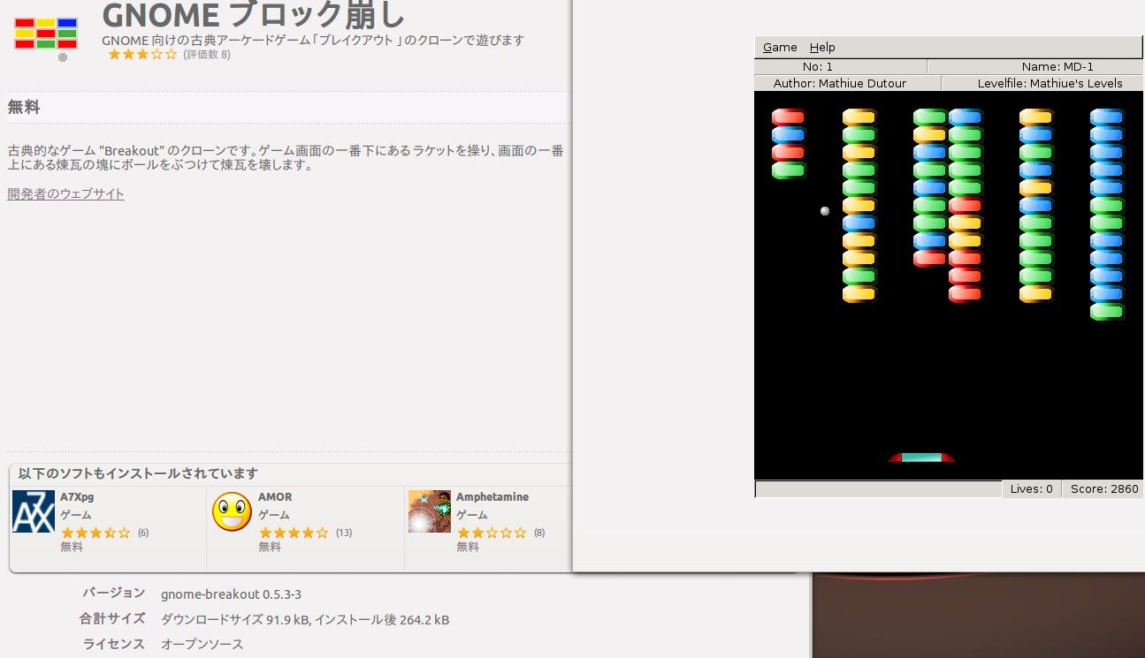Viewport: 1145px width, 658px height.
Task: Click the gnome-breakout 0.5.3-3 version text
Action: [x=231, y=594]
